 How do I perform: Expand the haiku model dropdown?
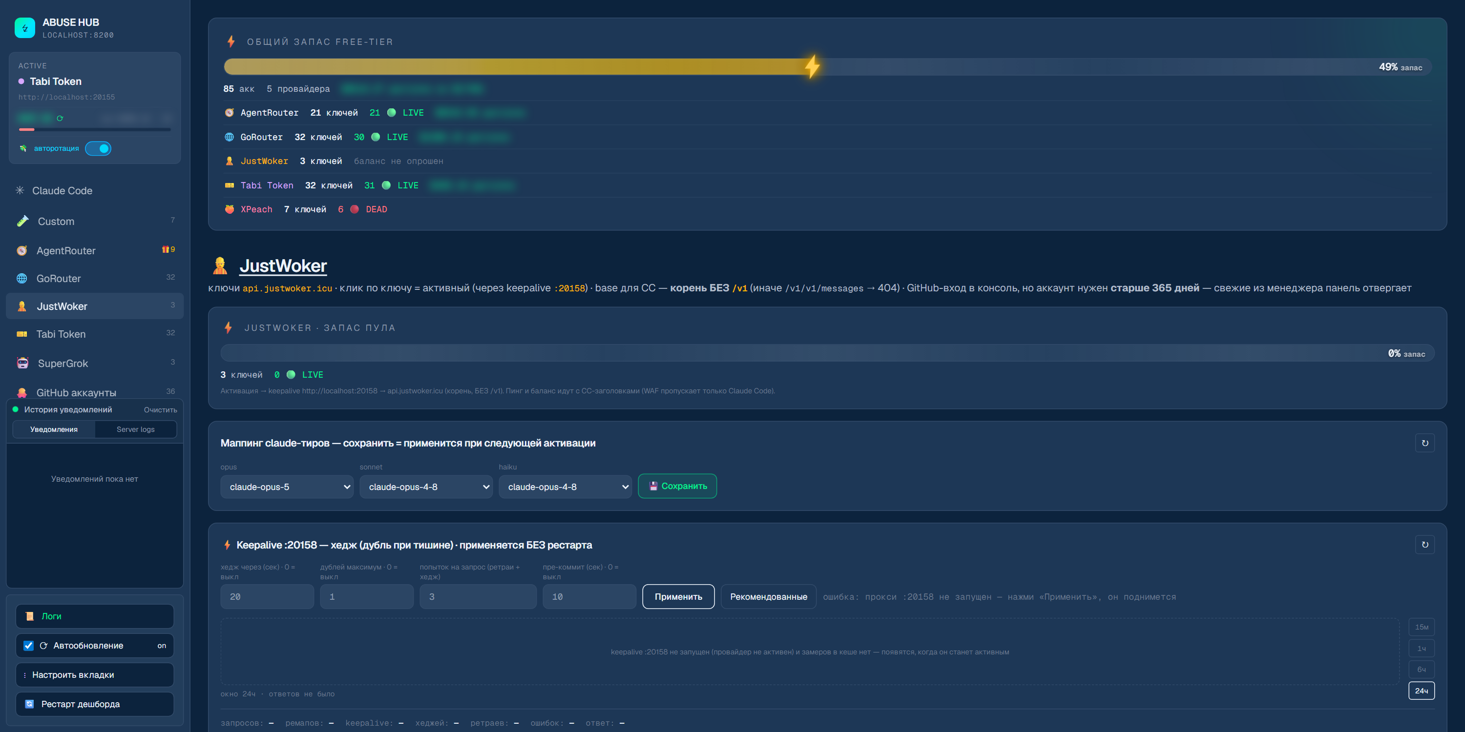pyautogui.click(x=565, y=487)
